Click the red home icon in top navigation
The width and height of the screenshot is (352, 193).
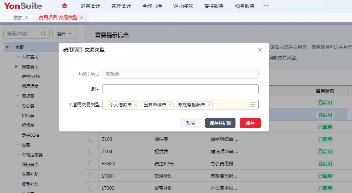[x=64, y=6]
